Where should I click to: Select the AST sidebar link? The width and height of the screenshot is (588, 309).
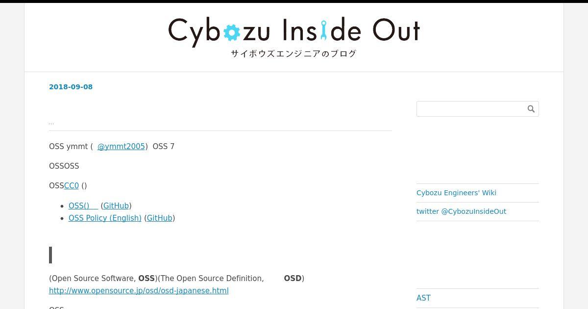coord(423,298)
